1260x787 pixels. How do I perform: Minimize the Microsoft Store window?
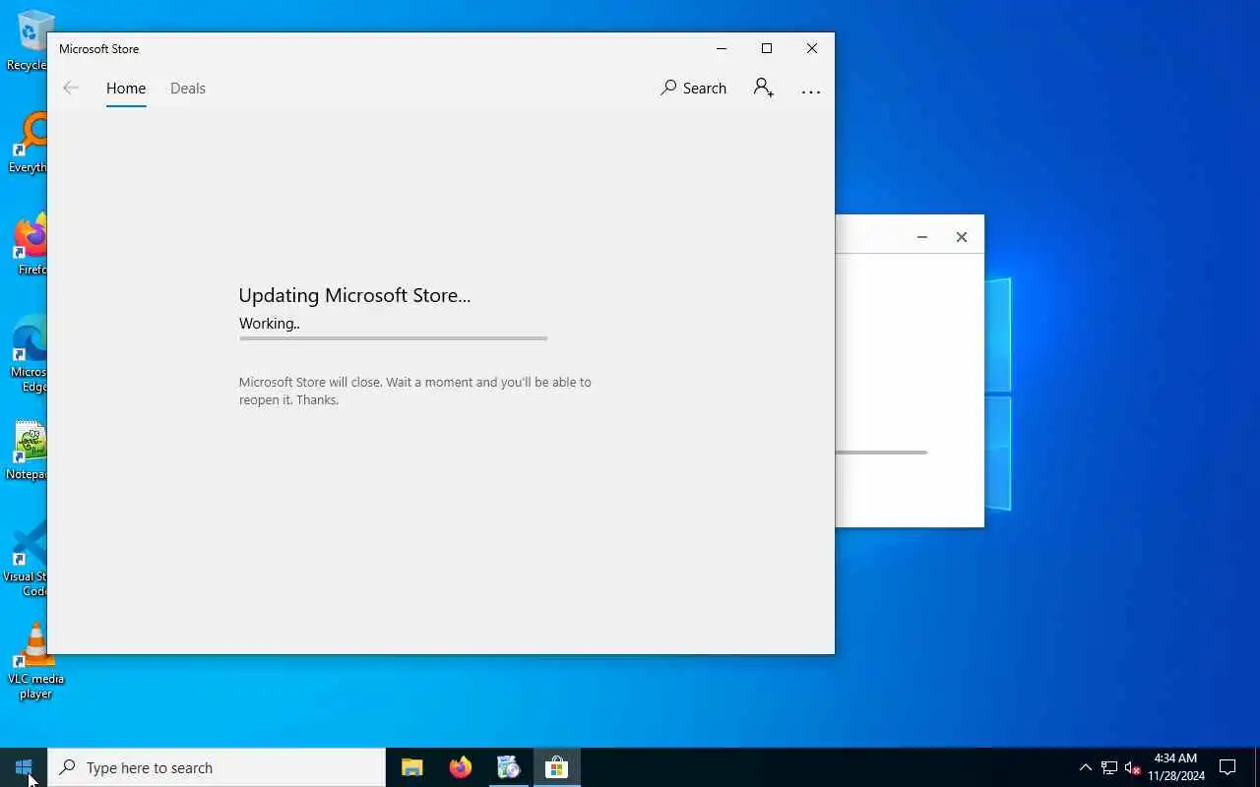(722, 48)
